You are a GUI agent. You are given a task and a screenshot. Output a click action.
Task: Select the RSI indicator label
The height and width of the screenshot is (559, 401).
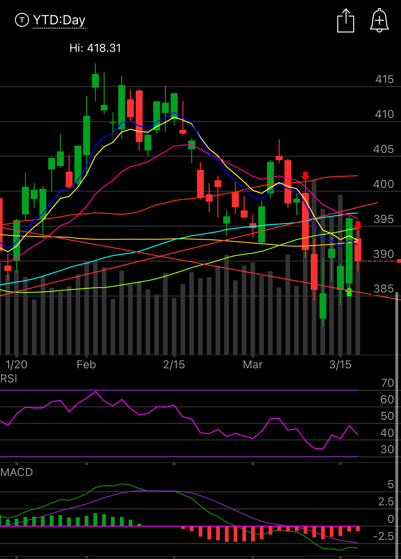pyautogui.click(x=9, y=379)
